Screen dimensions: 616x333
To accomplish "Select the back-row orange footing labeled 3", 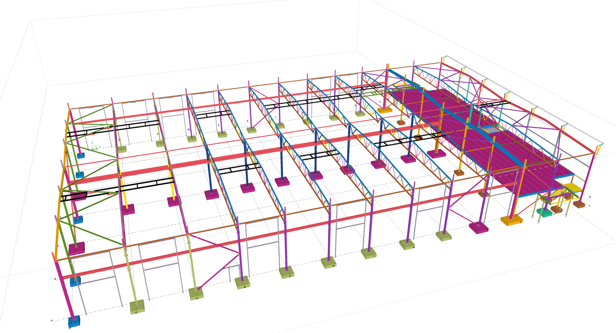I will (x=385, y=109).
